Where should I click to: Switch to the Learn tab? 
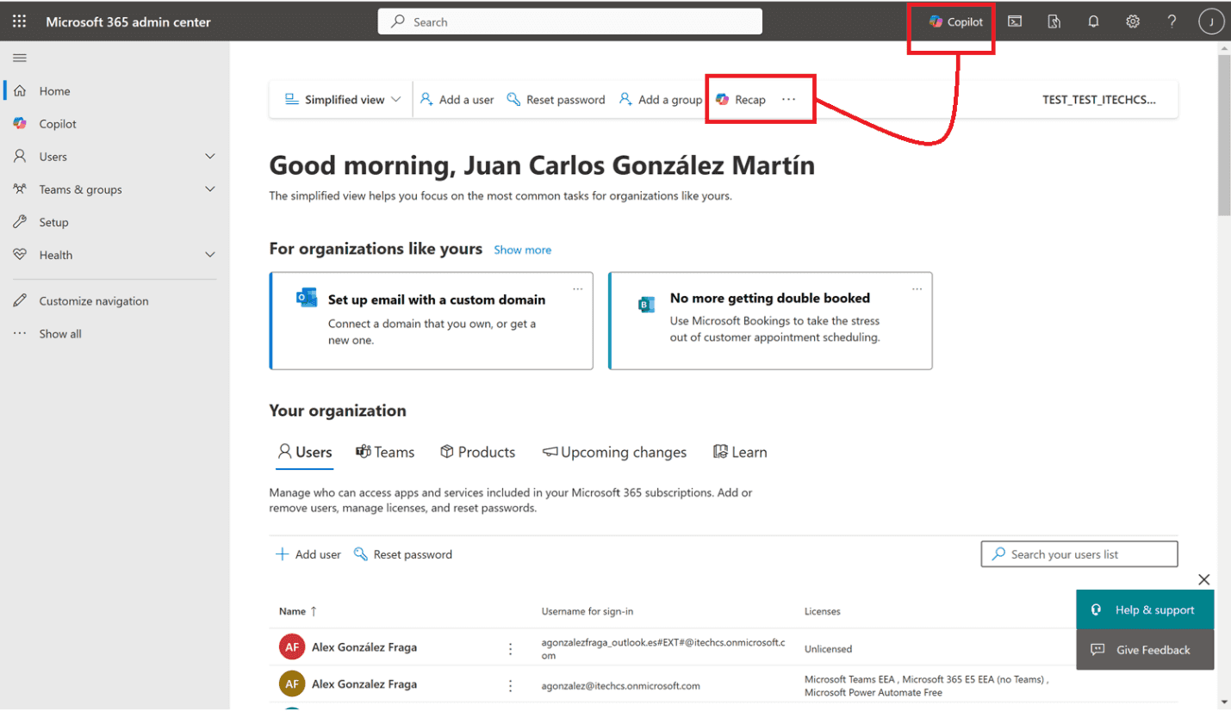pos(740,452)
